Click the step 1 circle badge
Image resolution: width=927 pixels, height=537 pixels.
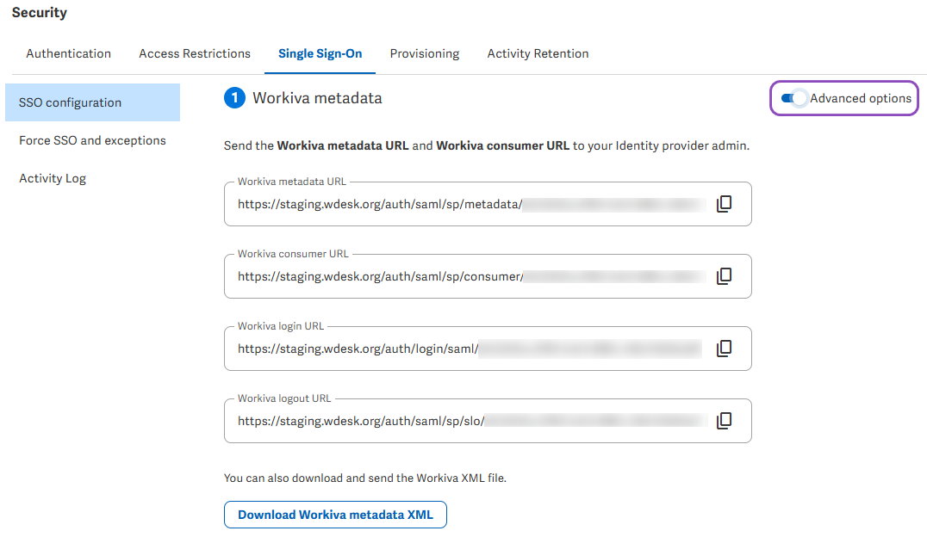point(234,99)
